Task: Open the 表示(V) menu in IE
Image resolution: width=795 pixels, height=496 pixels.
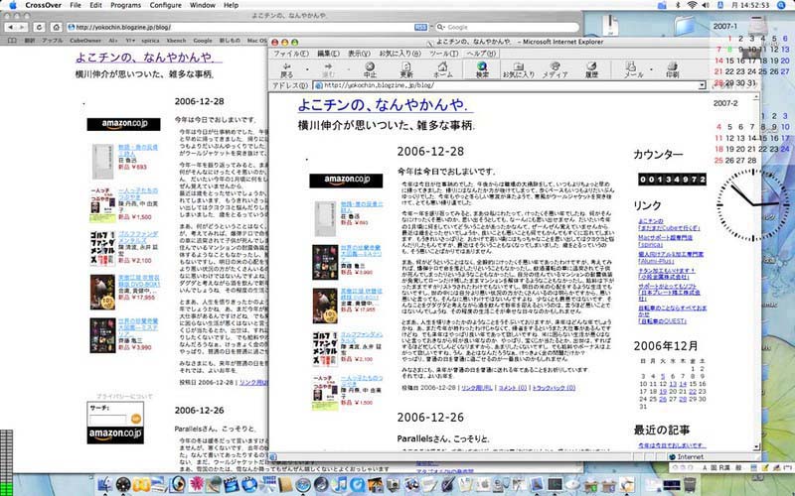Action: (x=359, y=54)
